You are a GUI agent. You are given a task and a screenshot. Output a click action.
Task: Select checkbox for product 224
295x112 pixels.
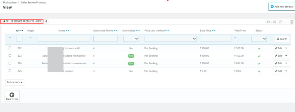10,63
